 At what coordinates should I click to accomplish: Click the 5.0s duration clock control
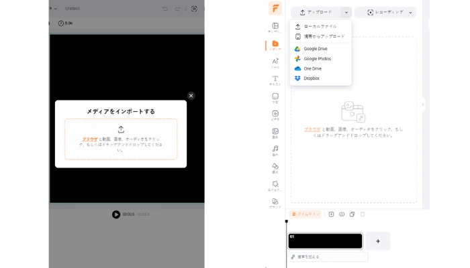click(65, 23)
